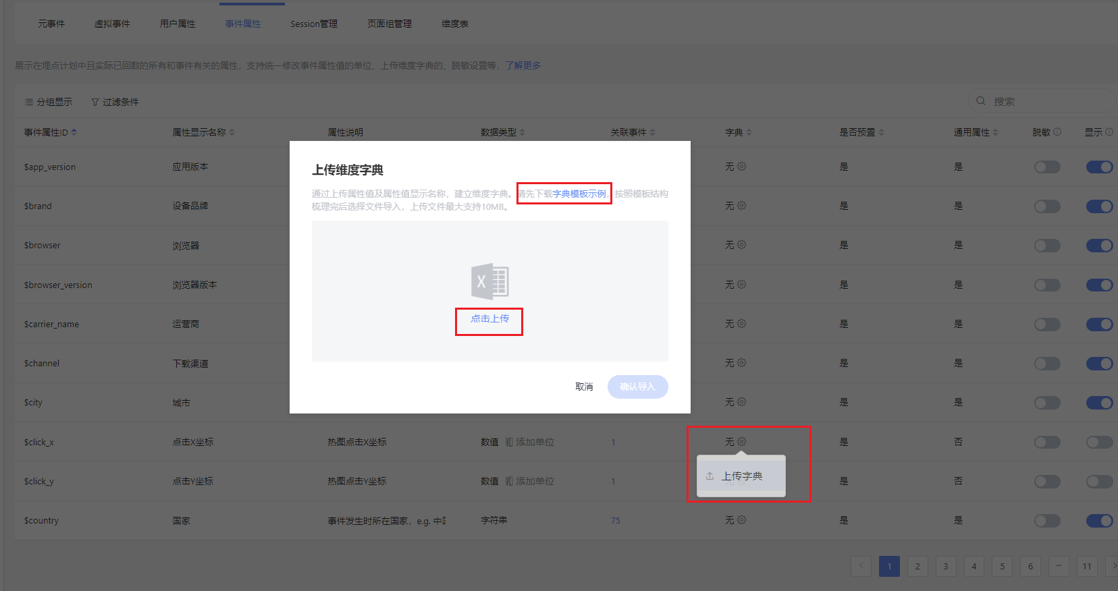Click the upload icon beside 上传字典
This screenshot has height=591, width=1118.
(x=710, y=476)
